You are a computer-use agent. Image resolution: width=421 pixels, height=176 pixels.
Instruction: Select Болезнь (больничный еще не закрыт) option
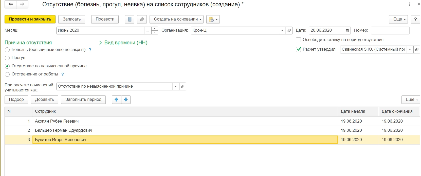coord(7,50)
